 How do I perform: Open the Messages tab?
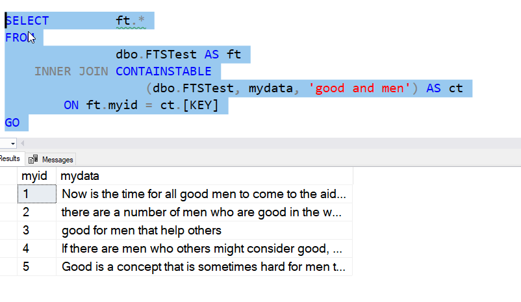tap(52, 159)
